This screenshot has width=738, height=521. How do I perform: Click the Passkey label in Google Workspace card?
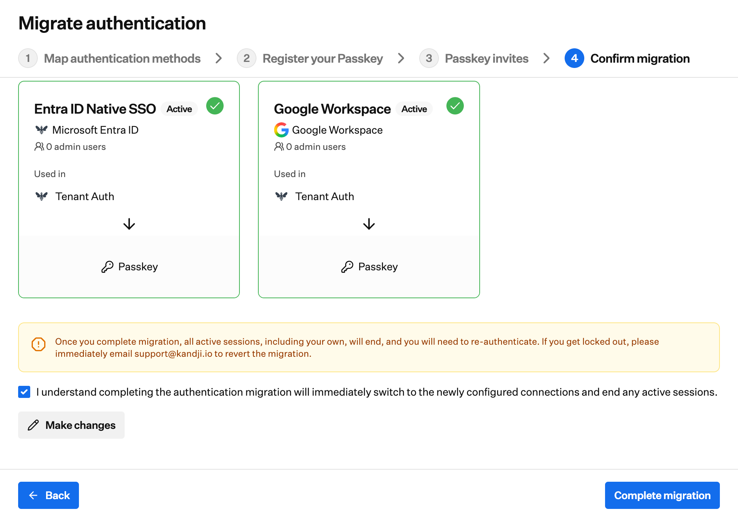click(x=378, y=267)
